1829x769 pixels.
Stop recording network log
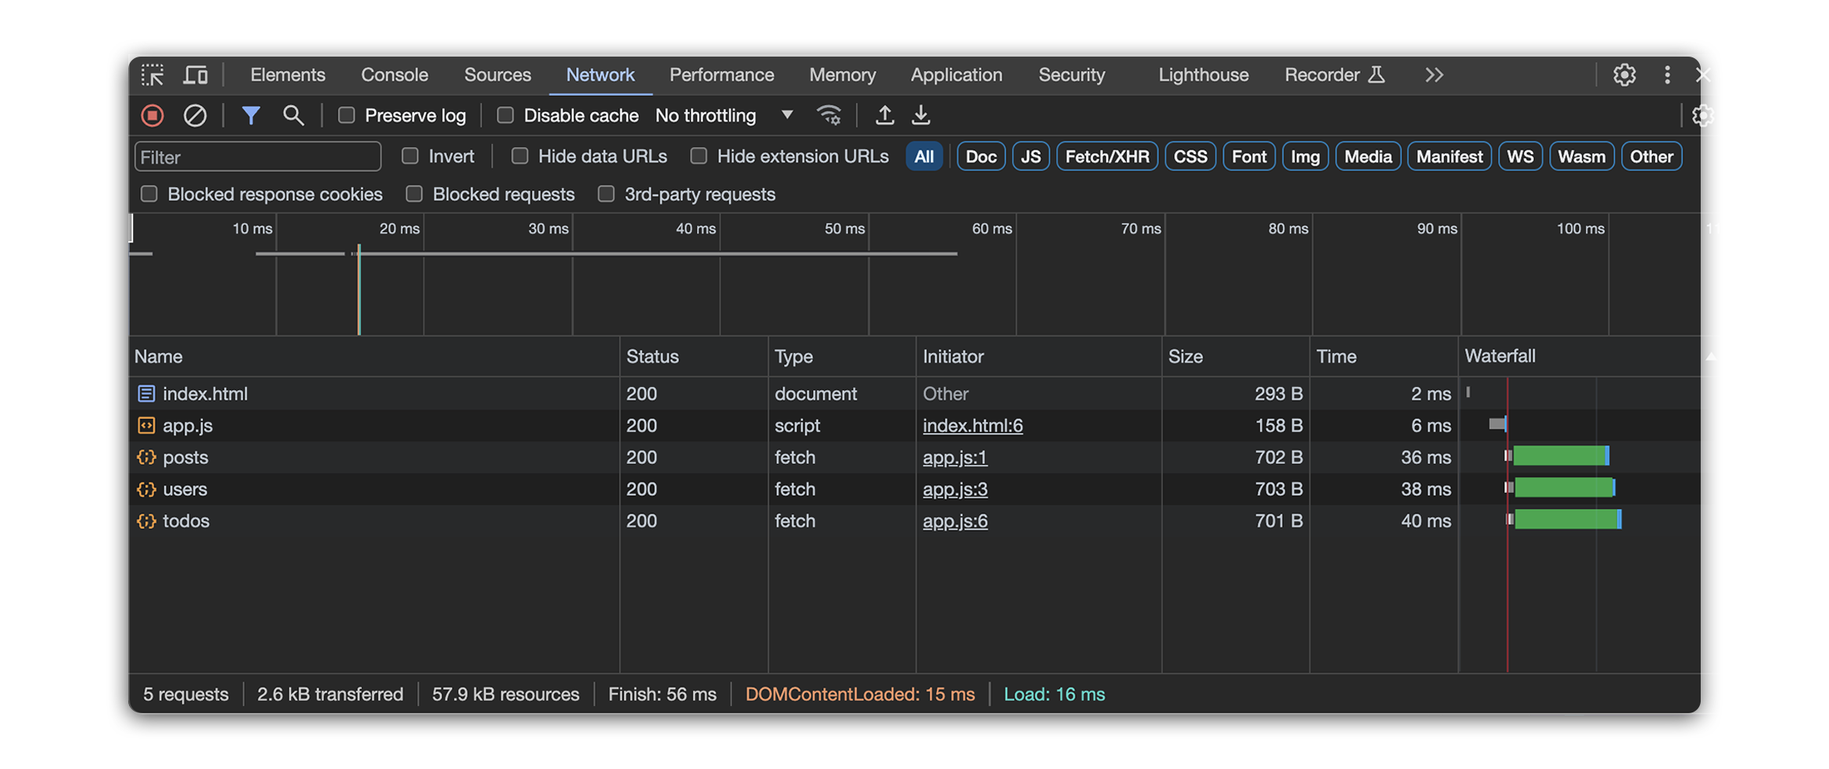pyautogui.click(x=153, y=116)
